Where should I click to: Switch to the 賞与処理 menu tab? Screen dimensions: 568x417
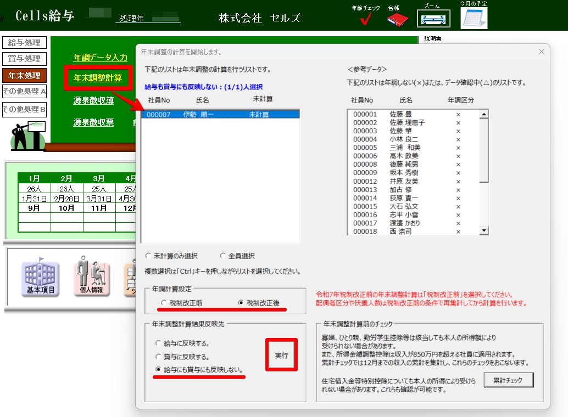coord(25,59)
